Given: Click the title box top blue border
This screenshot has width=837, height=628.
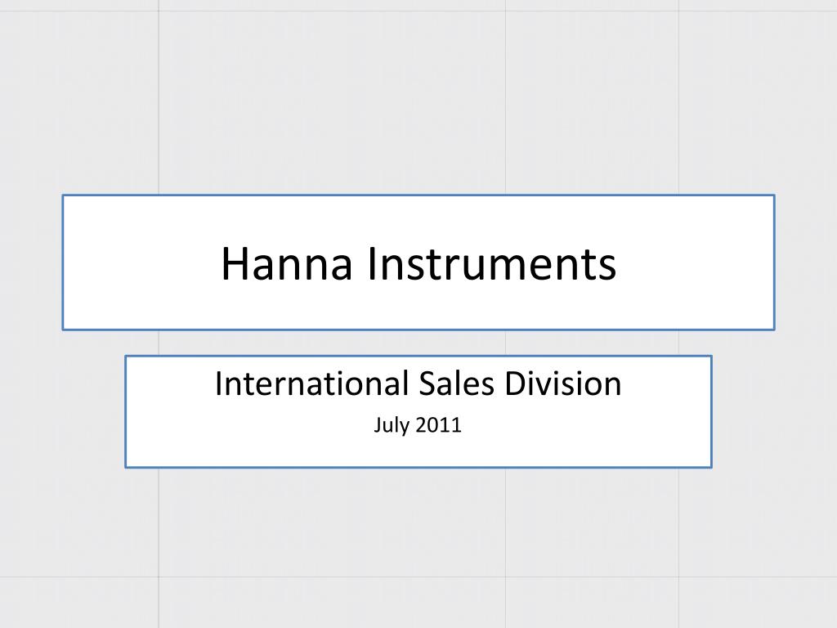Looking at the screenshot, I should 418,195.
